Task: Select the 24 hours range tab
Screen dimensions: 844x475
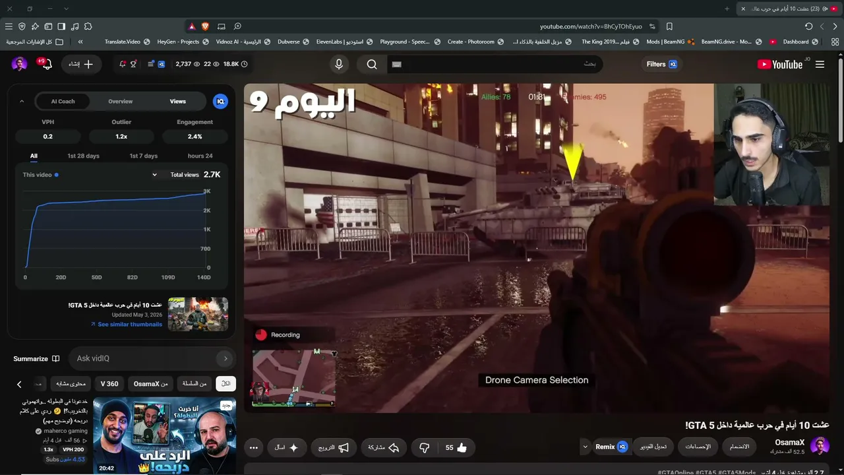Action: tap(200, 156)
